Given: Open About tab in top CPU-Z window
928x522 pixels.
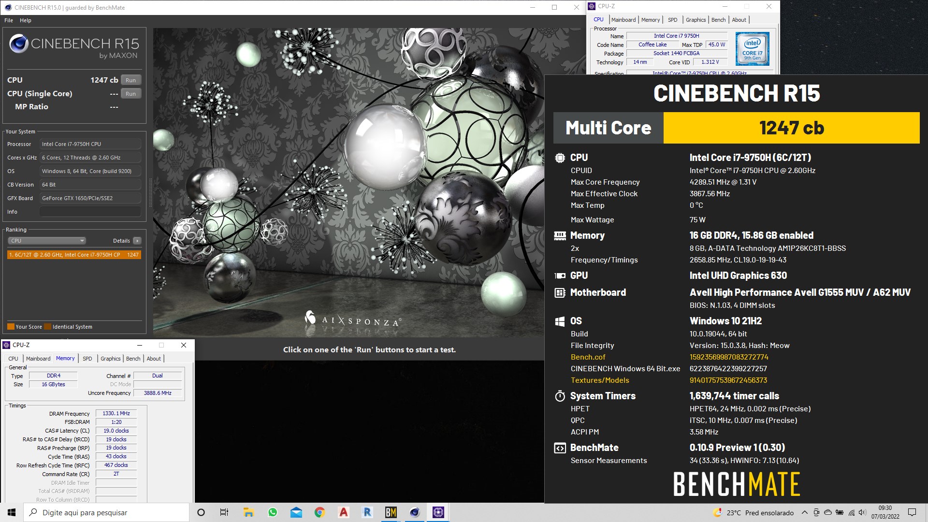Looking at the screenshot, I should pyautogui.click(x=739, y=20).
